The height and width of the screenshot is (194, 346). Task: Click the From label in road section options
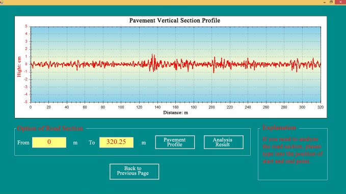[23, 142]
